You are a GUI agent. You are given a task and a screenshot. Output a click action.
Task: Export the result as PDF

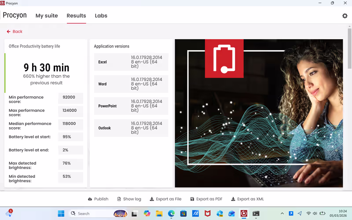pyautogui.click(x=206, y=199)
